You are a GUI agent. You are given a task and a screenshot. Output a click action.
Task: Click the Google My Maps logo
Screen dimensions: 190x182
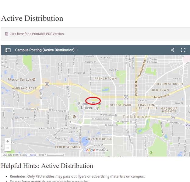[x=96, y=150]
